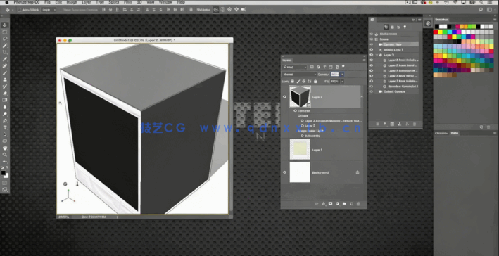Open the collapsed 3D panel icon
The image size is (499, 256).
(x=428, y=23)
